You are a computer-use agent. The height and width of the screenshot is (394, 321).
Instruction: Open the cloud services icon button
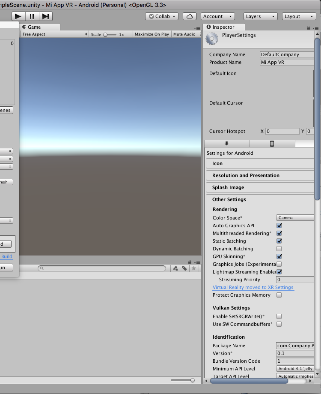(189, 16)
